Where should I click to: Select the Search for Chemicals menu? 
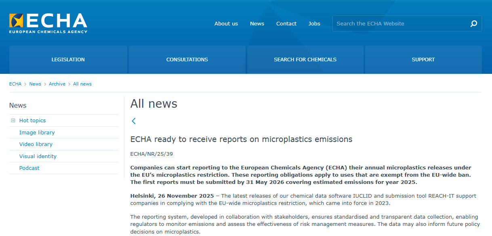305,60
